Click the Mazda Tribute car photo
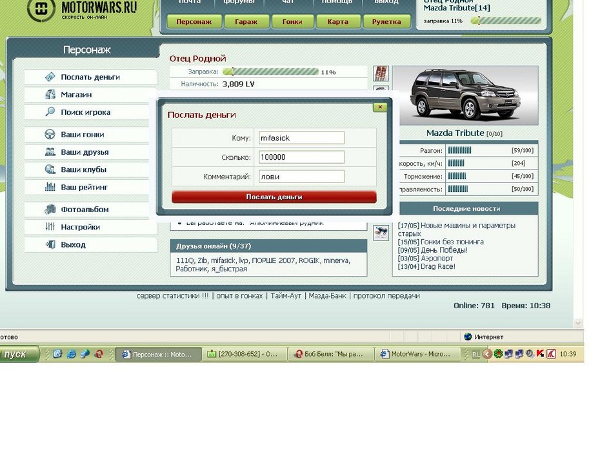Viewport: 600px width, 450px height. coord(465,95)
